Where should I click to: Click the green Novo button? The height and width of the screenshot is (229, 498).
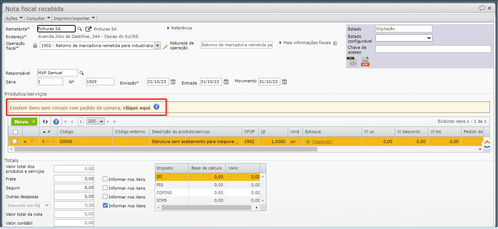tap(24, 122)
